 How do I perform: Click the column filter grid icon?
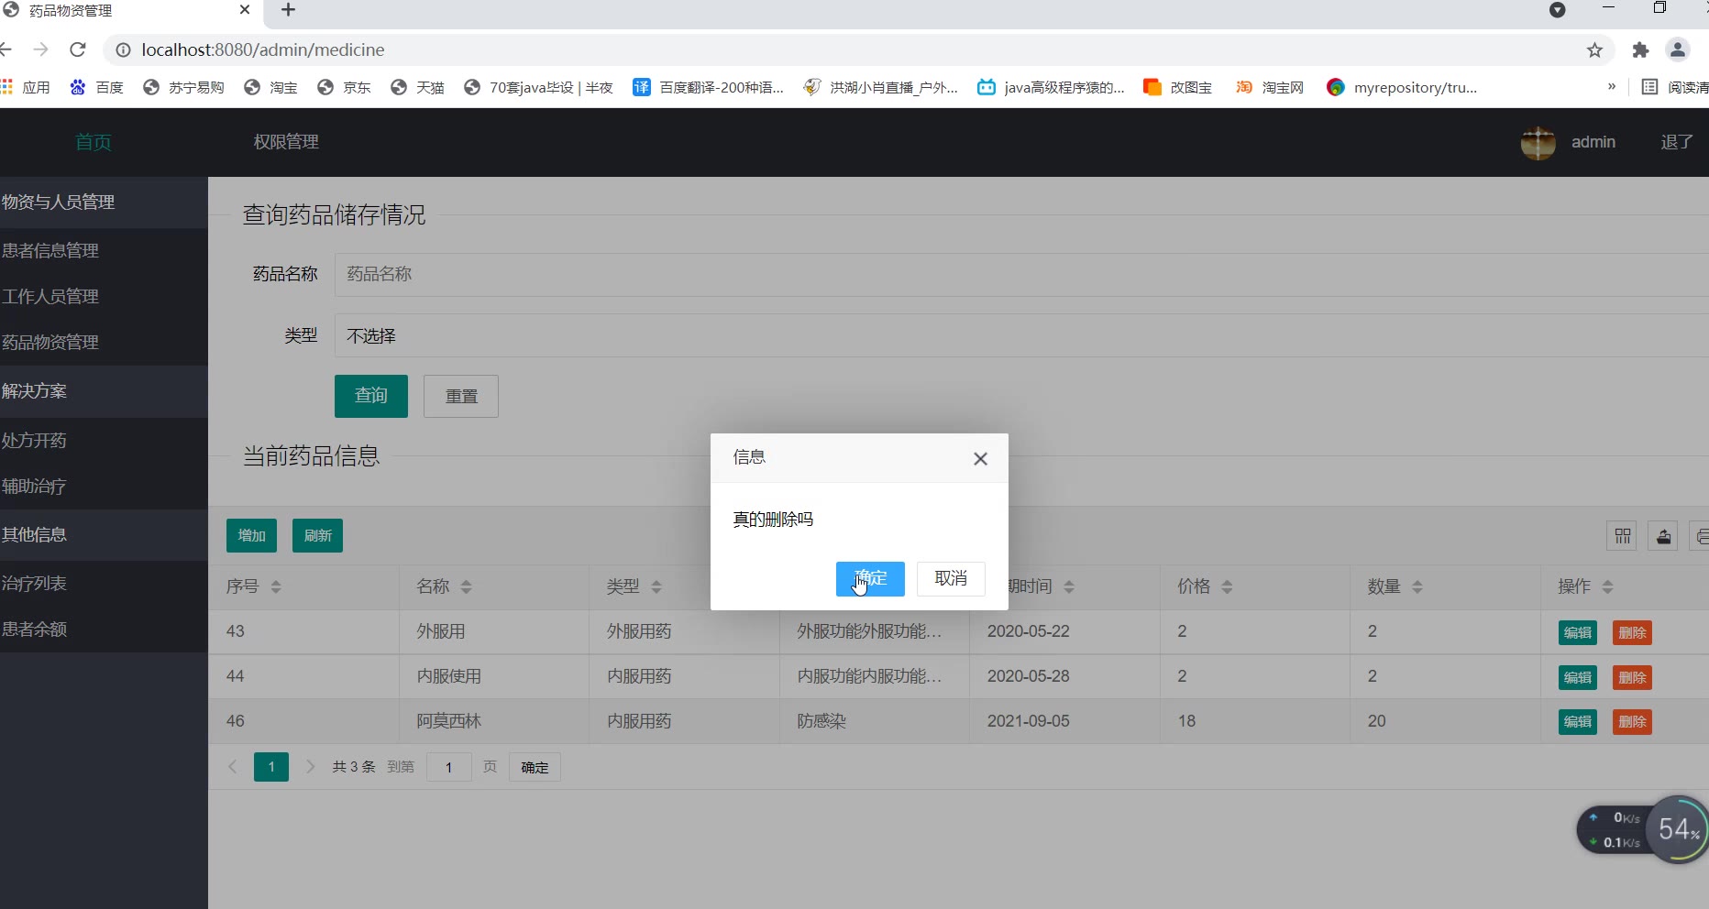tap(1622, 536)
